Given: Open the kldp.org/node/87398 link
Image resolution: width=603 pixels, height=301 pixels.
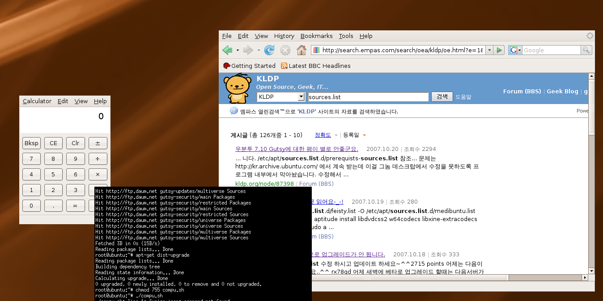Looking at the screenshot, I should pyautogui.click(x=264, y=184).
